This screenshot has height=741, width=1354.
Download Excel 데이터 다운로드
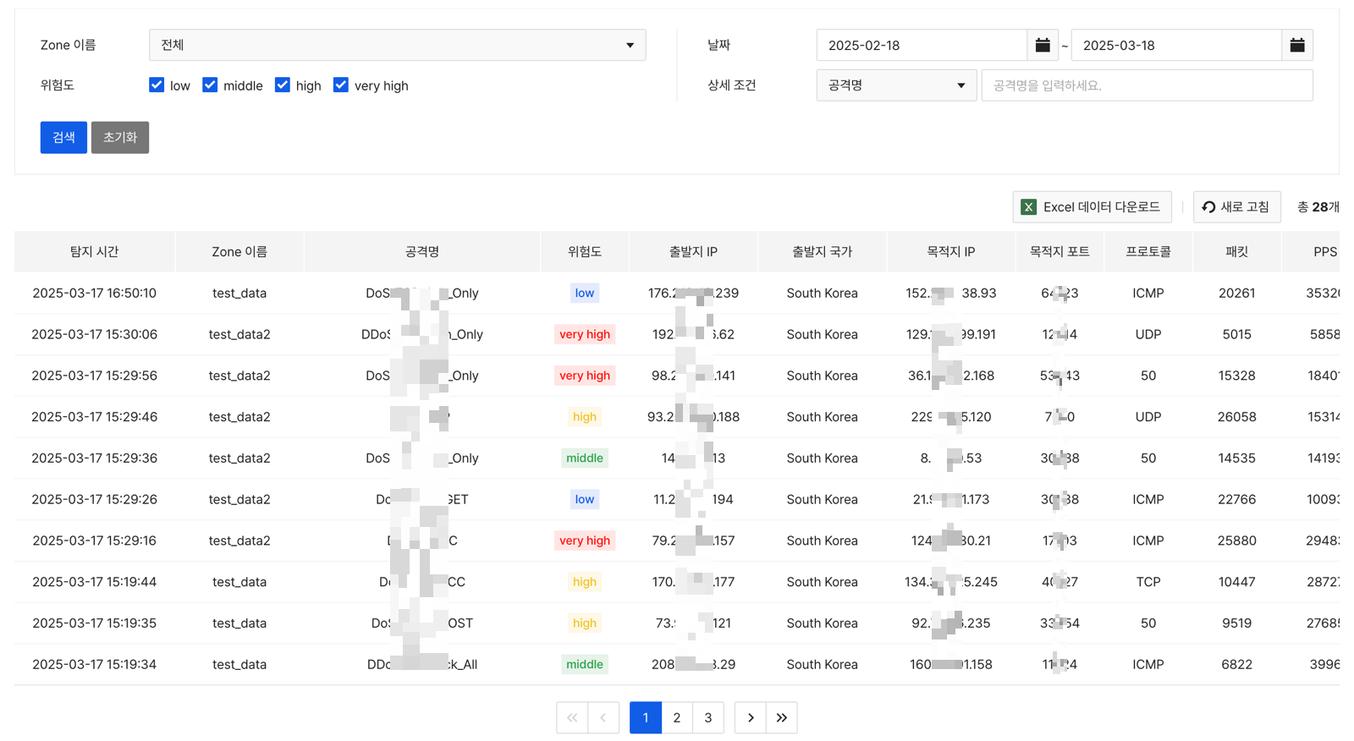tap(1092, 207)
